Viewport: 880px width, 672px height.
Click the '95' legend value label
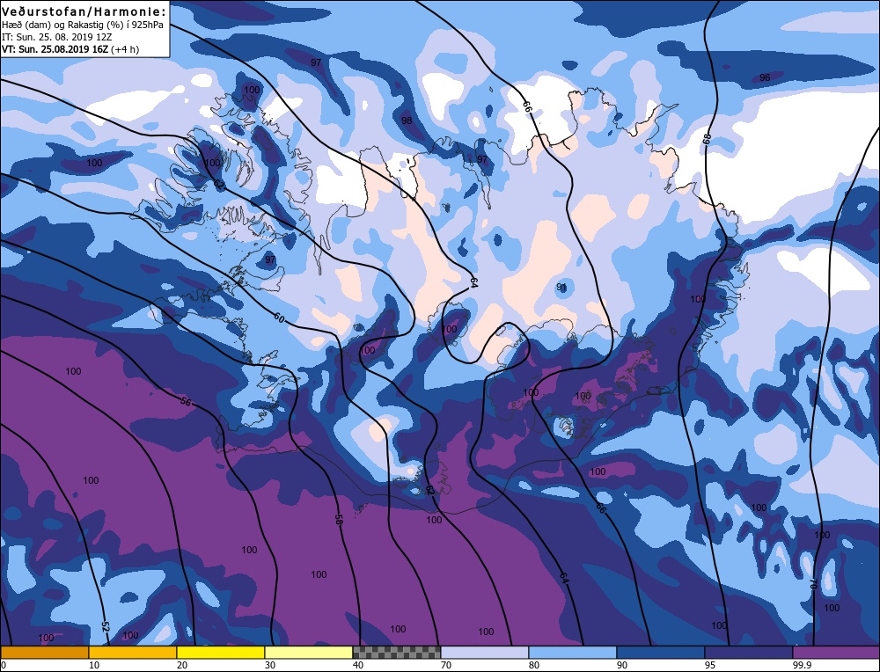pos(709,666)
